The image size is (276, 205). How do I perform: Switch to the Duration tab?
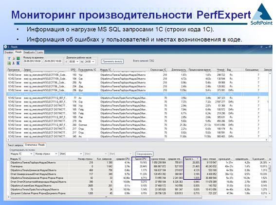9,52
